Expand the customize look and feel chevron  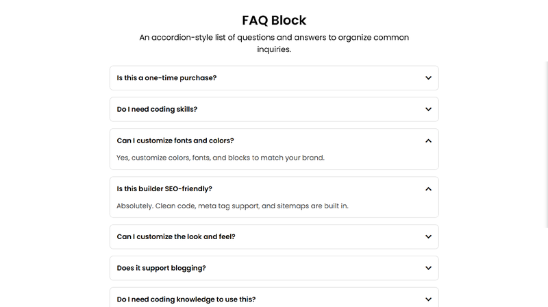pos(428,236)
